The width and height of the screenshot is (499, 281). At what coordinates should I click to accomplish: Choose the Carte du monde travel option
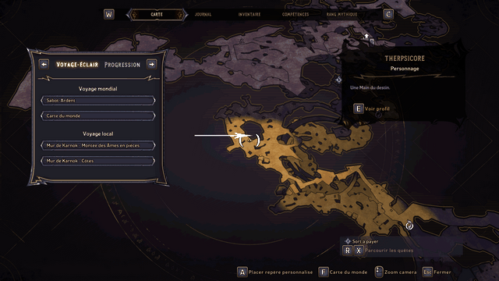pos(98,116)
